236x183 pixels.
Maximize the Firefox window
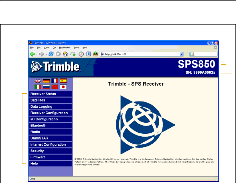[213, 43]
